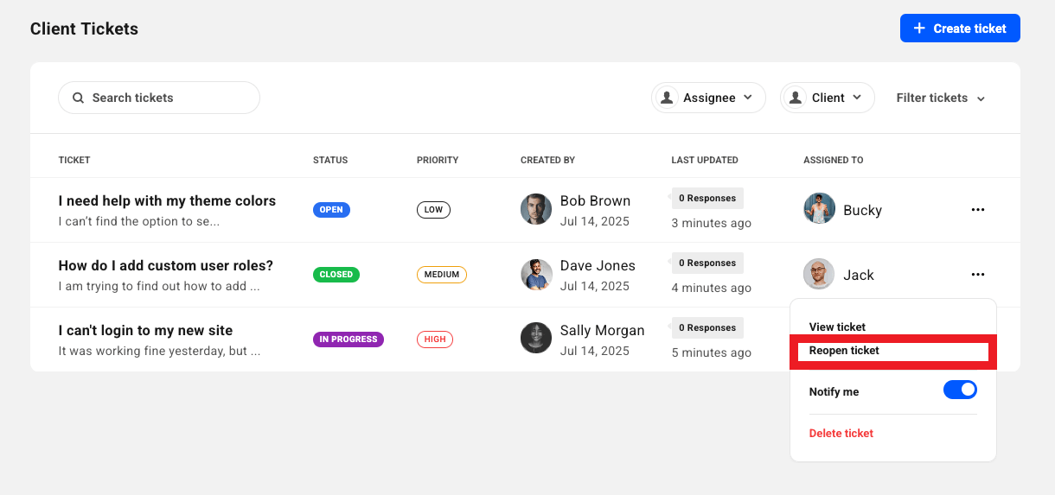Select View ticket from the menu

click(x=837, y=327)
